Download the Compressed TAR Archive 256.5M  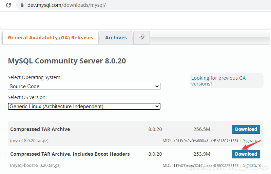(x=246, y=129)
